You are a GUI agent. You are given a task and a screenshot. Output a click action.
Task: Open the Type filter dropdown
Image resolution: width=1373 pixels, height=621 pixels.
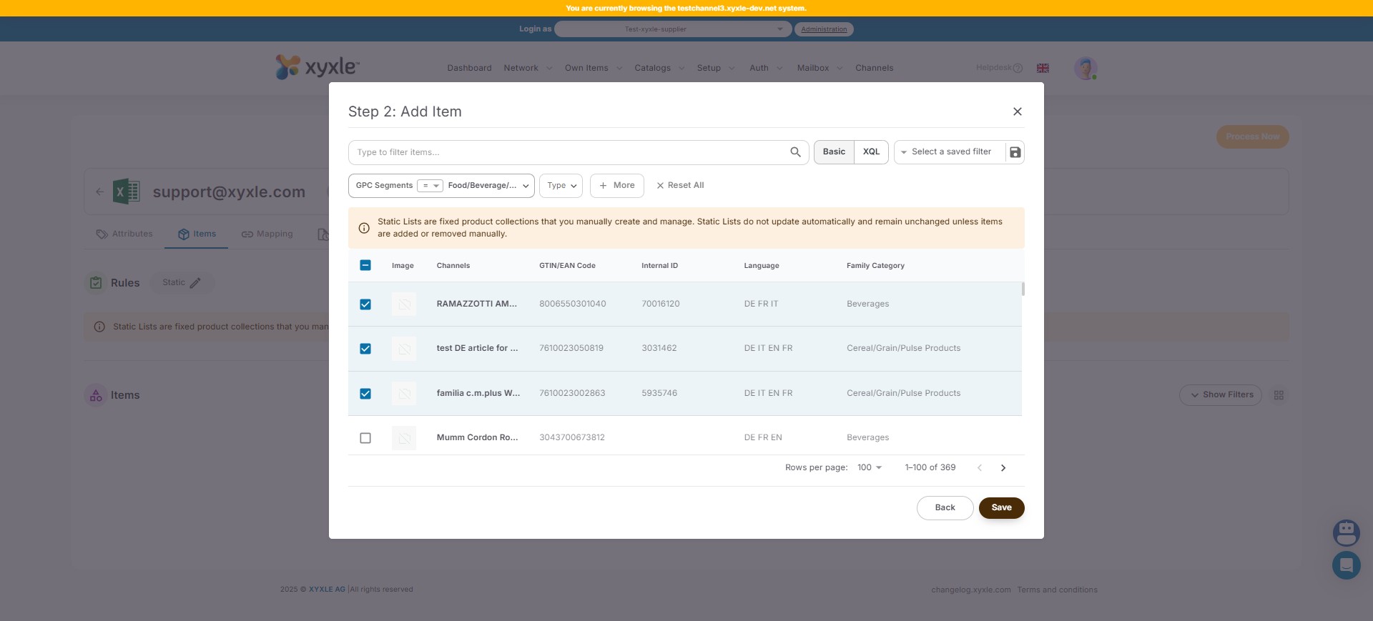pos(561,186)
